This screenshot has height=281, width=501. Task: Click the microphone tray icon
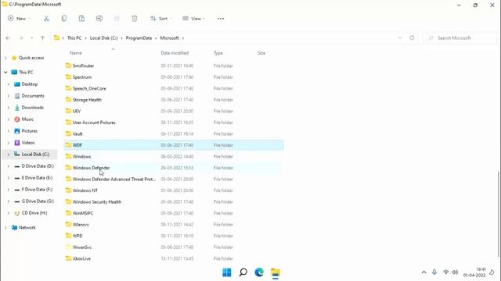click(x=434, y=272)
